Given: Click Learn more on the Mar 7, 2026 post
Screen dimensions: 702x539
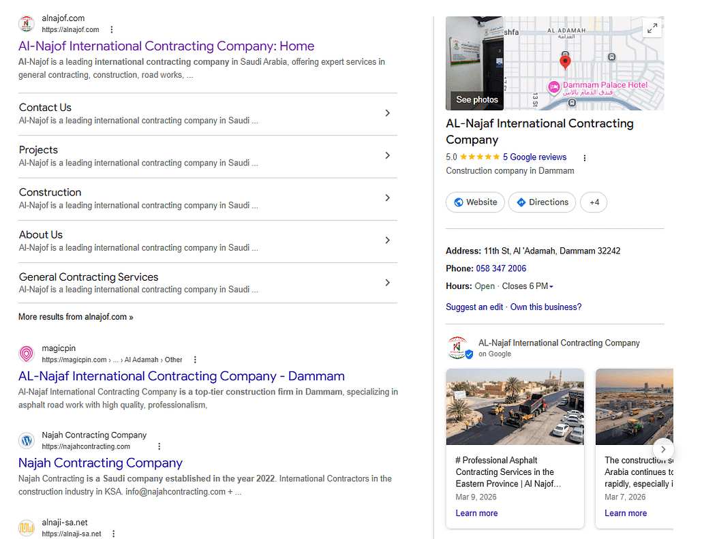Looking at the screenshot, I should (x=626, y=514).
